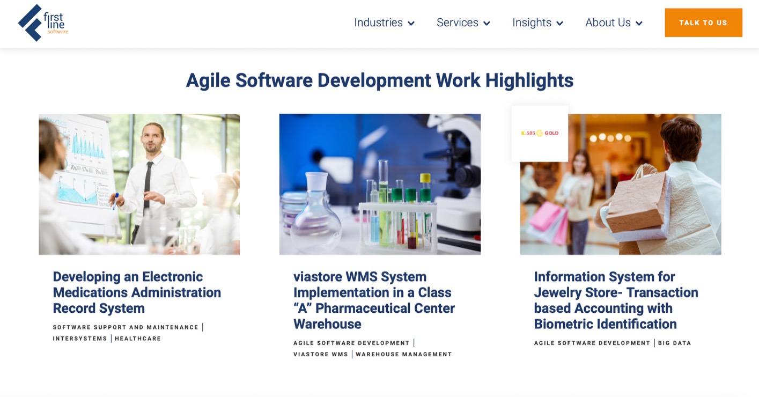Open the Insights menu
This screenshot has width=759, height=397.
click(x=532, y=23)
